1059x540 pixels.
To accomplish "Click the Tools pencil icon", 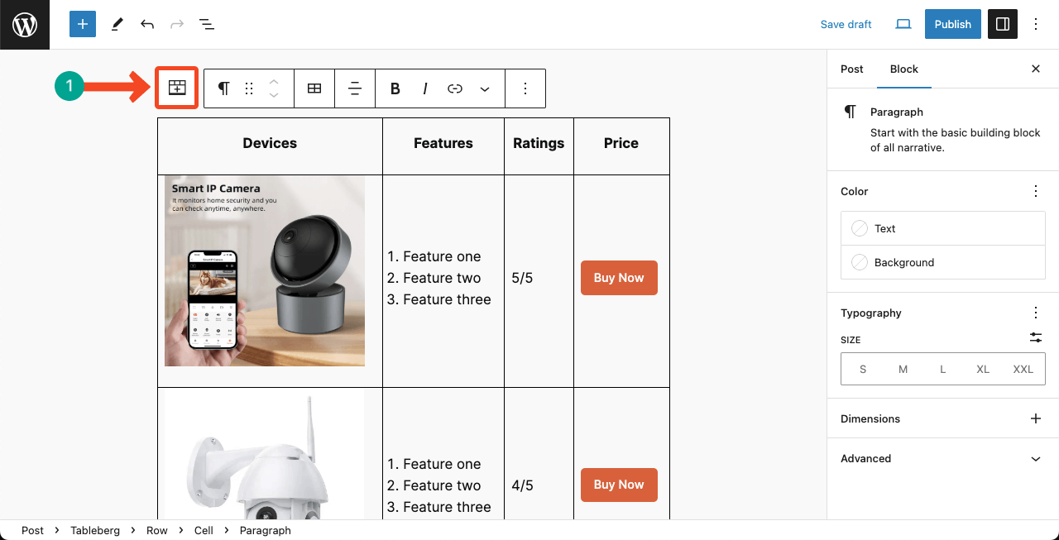I will (117, 24).
